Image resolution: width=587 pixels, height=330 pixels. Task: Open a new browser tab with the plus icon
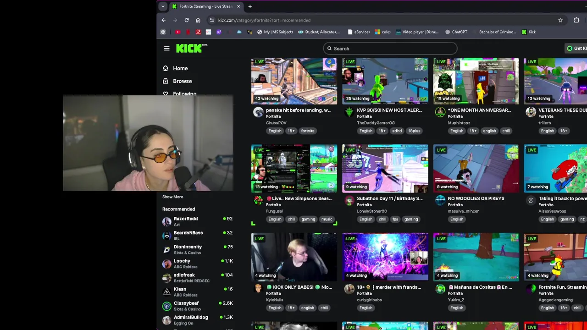click(x=250, y=6)
